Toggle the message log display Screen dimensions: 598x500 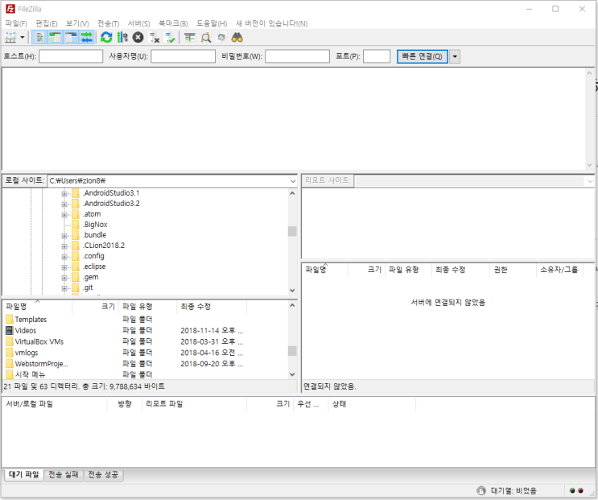coord(39,37)
